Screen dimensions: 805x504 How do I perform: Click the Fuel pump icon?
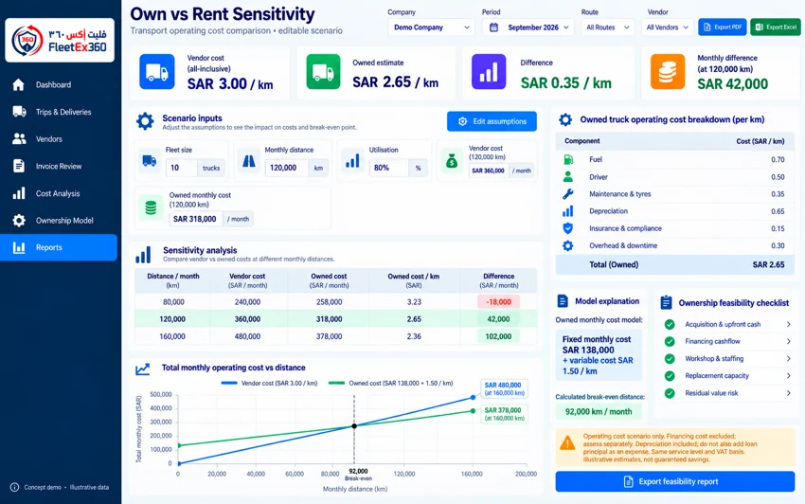click(568, 159)
